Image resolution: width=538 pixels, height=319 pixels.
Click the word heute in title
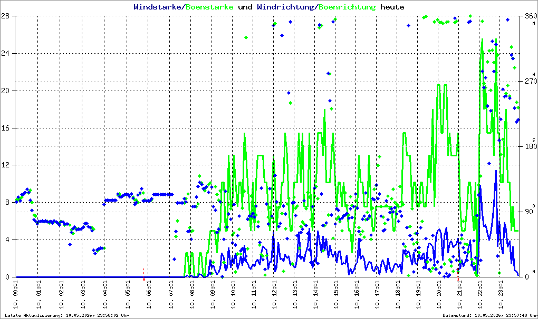click(392, 7)
